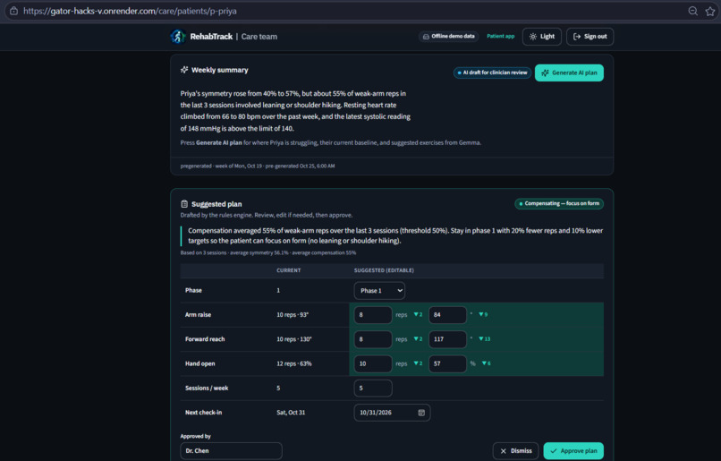Open the Phase 1 dropdown

click(x=379, y=291)
